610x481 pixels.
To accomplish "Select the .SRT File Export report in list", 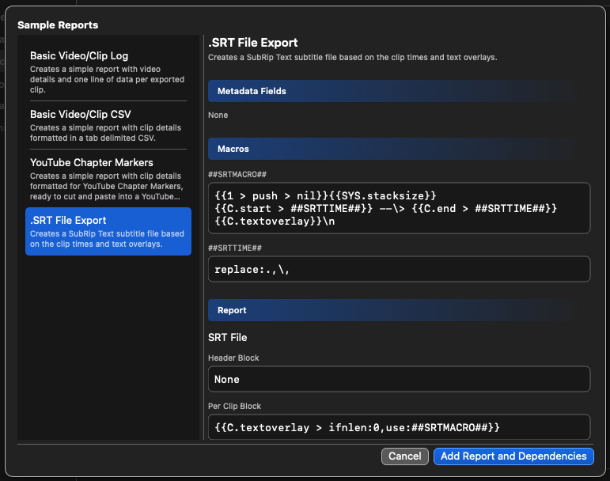I will pyautogui.click(x=108, y=231).
